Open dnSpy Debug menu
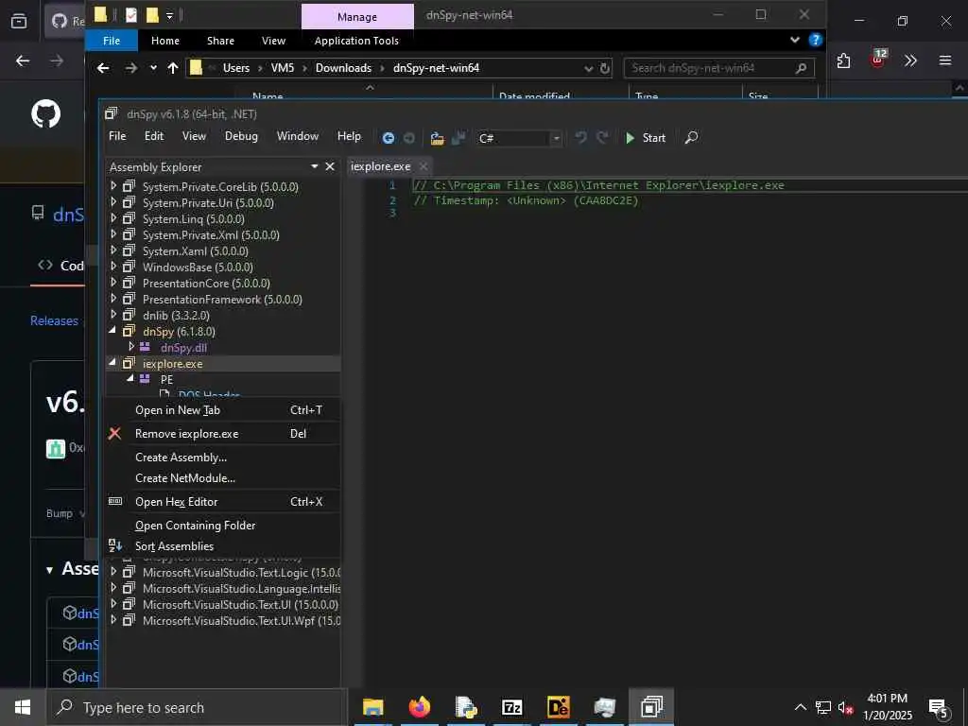The height and width of the screenshot is (726, 968). click(241, 136)
